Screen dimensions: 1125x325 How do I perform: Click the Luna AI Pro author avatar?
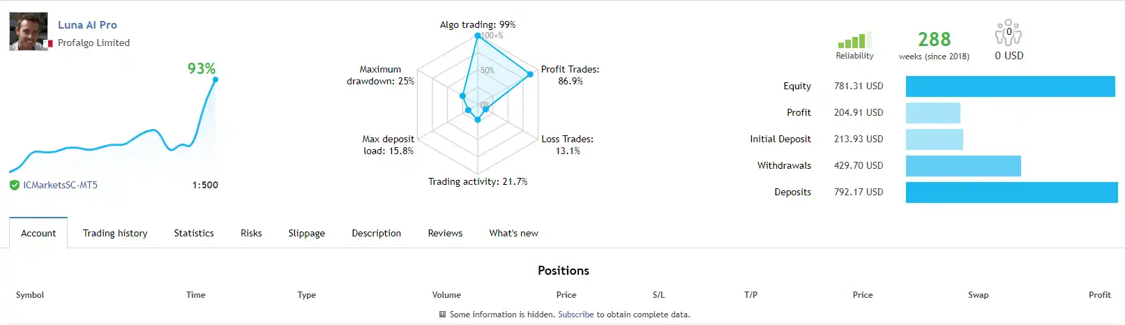(29, 31)
